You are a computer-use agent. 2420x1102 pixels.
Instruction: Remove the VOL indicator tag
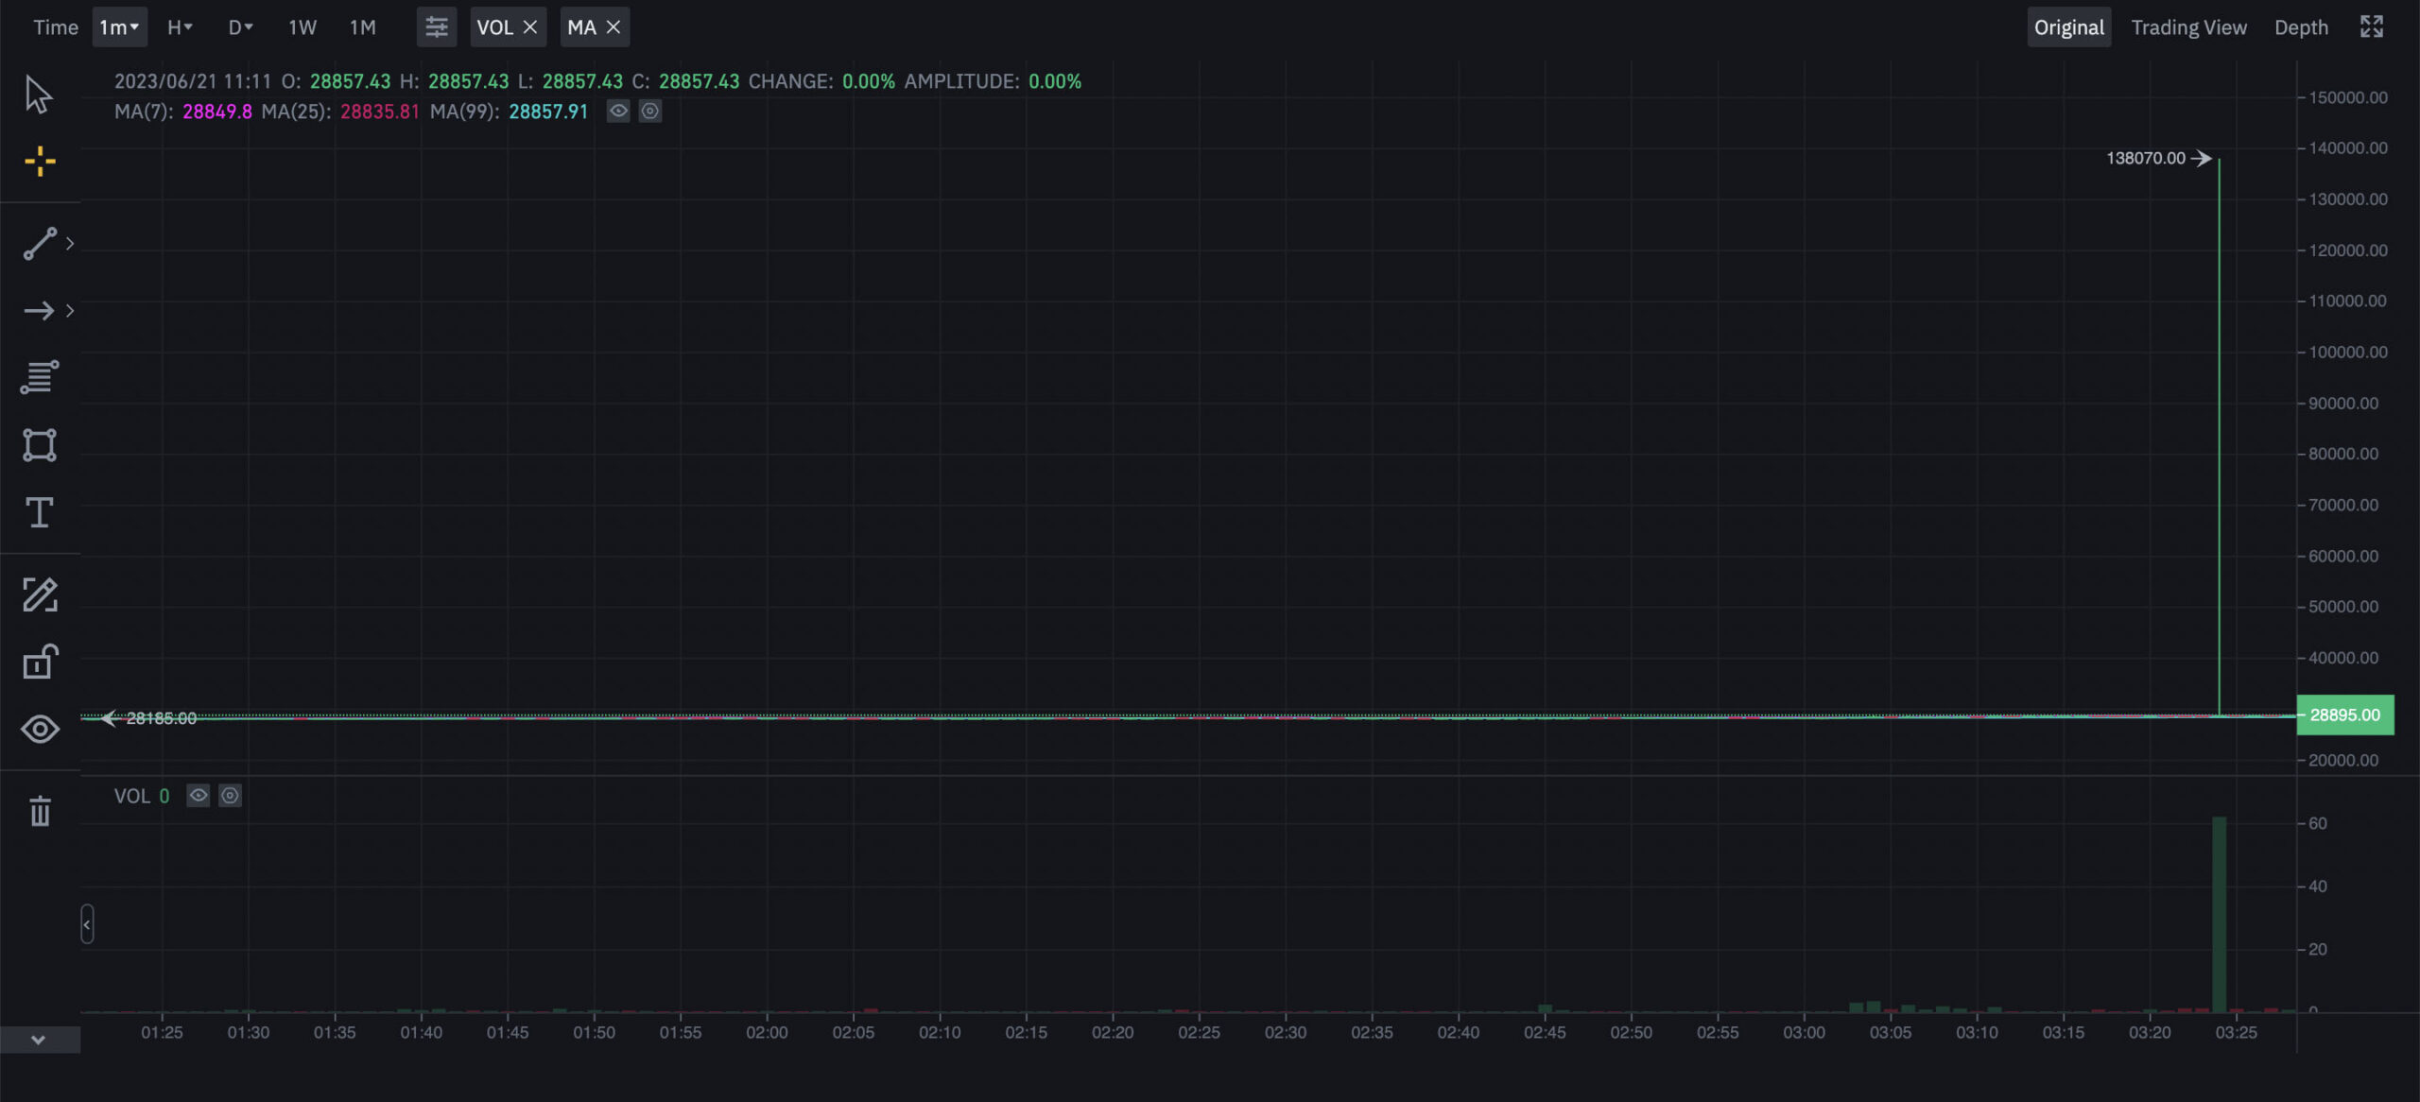[x=530, y=27]
